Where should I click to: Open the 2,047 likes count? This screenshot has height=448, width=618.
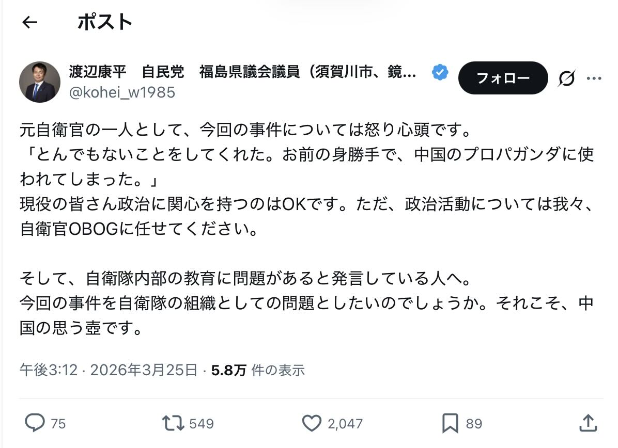[x=345, y=424]
